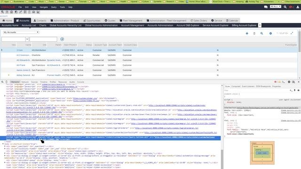Expand the collapsed script node in Elements
This screenshot has height=169, width=301.
[5, 96]
